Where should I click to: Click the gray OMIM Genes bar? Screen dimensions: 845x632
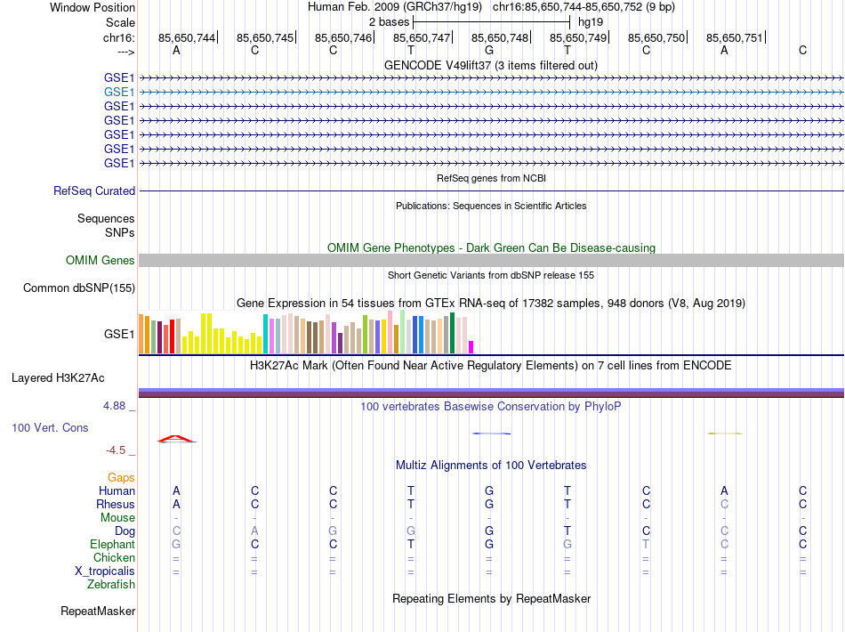(491, 260)
